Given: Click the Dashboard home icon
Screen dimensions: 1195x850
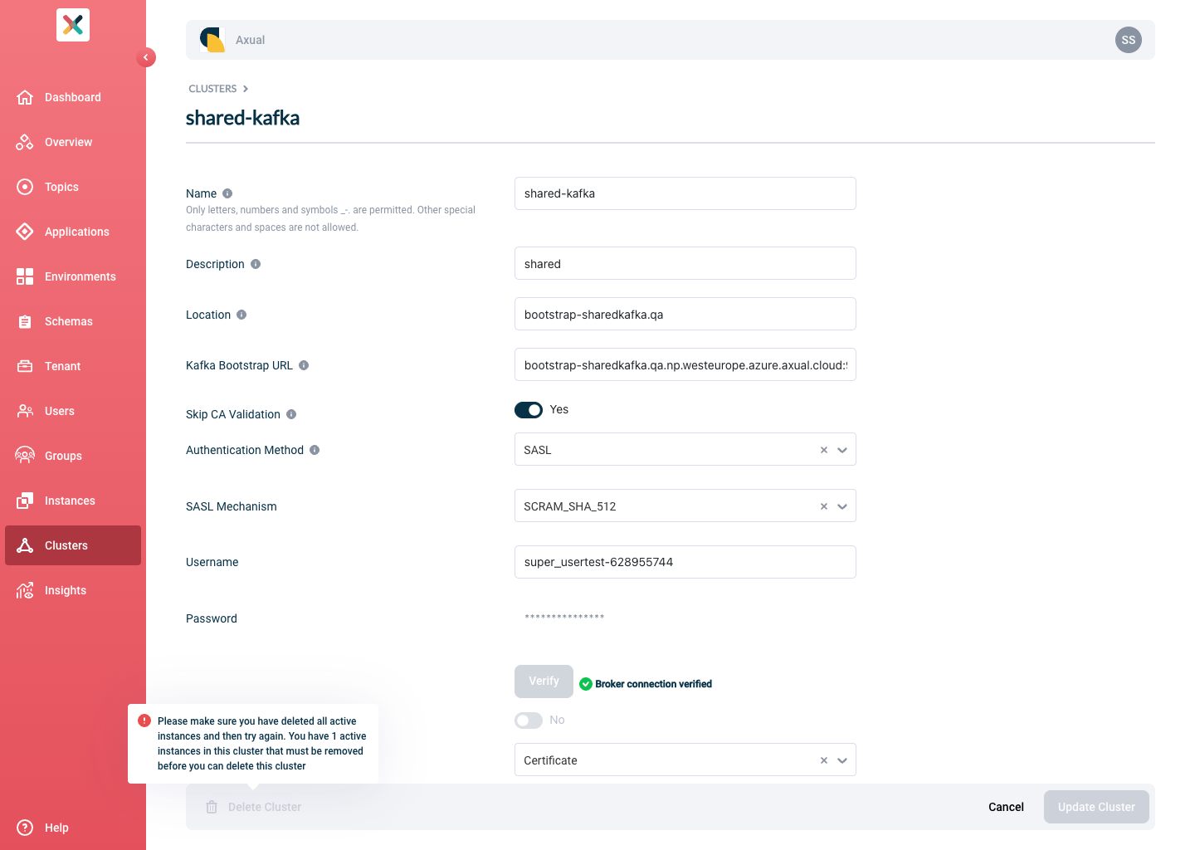Looking at the screenshot, I should 25,97.
